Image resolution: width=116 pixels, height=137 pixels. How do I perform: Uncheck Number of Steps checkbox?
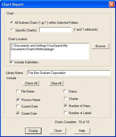point(66,106)
